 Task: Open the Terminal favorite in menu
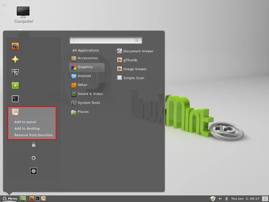click(15, 99)
